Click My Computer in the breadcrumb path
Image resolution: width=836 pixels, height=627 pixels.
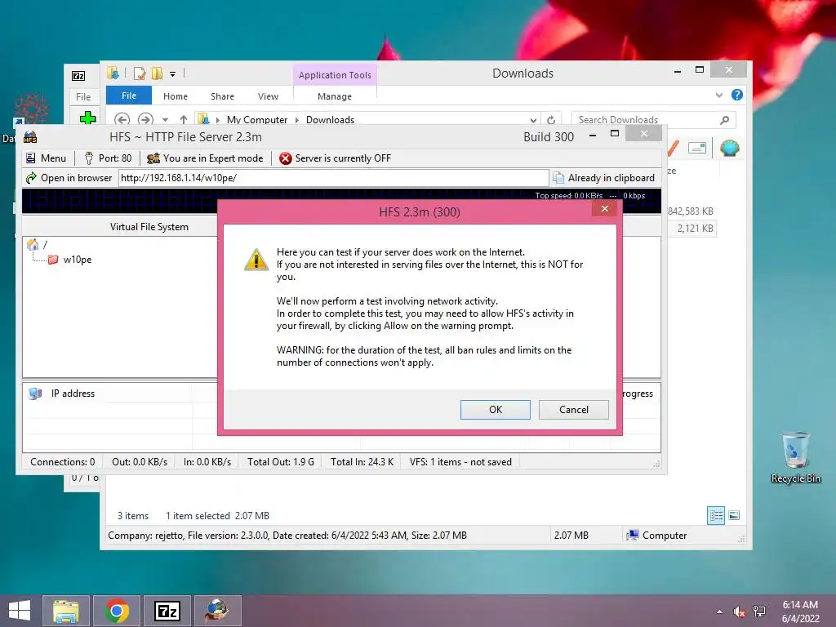click(x=257, y=120)
